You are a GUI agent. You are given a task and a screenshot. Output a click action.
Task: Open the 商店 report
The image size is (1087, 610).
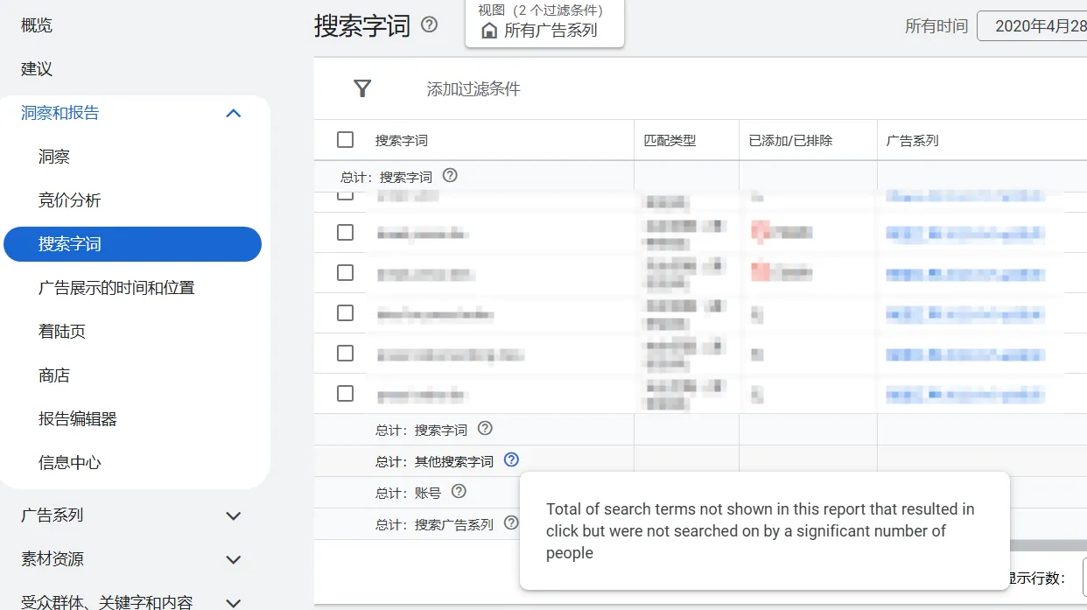point(54,375)
